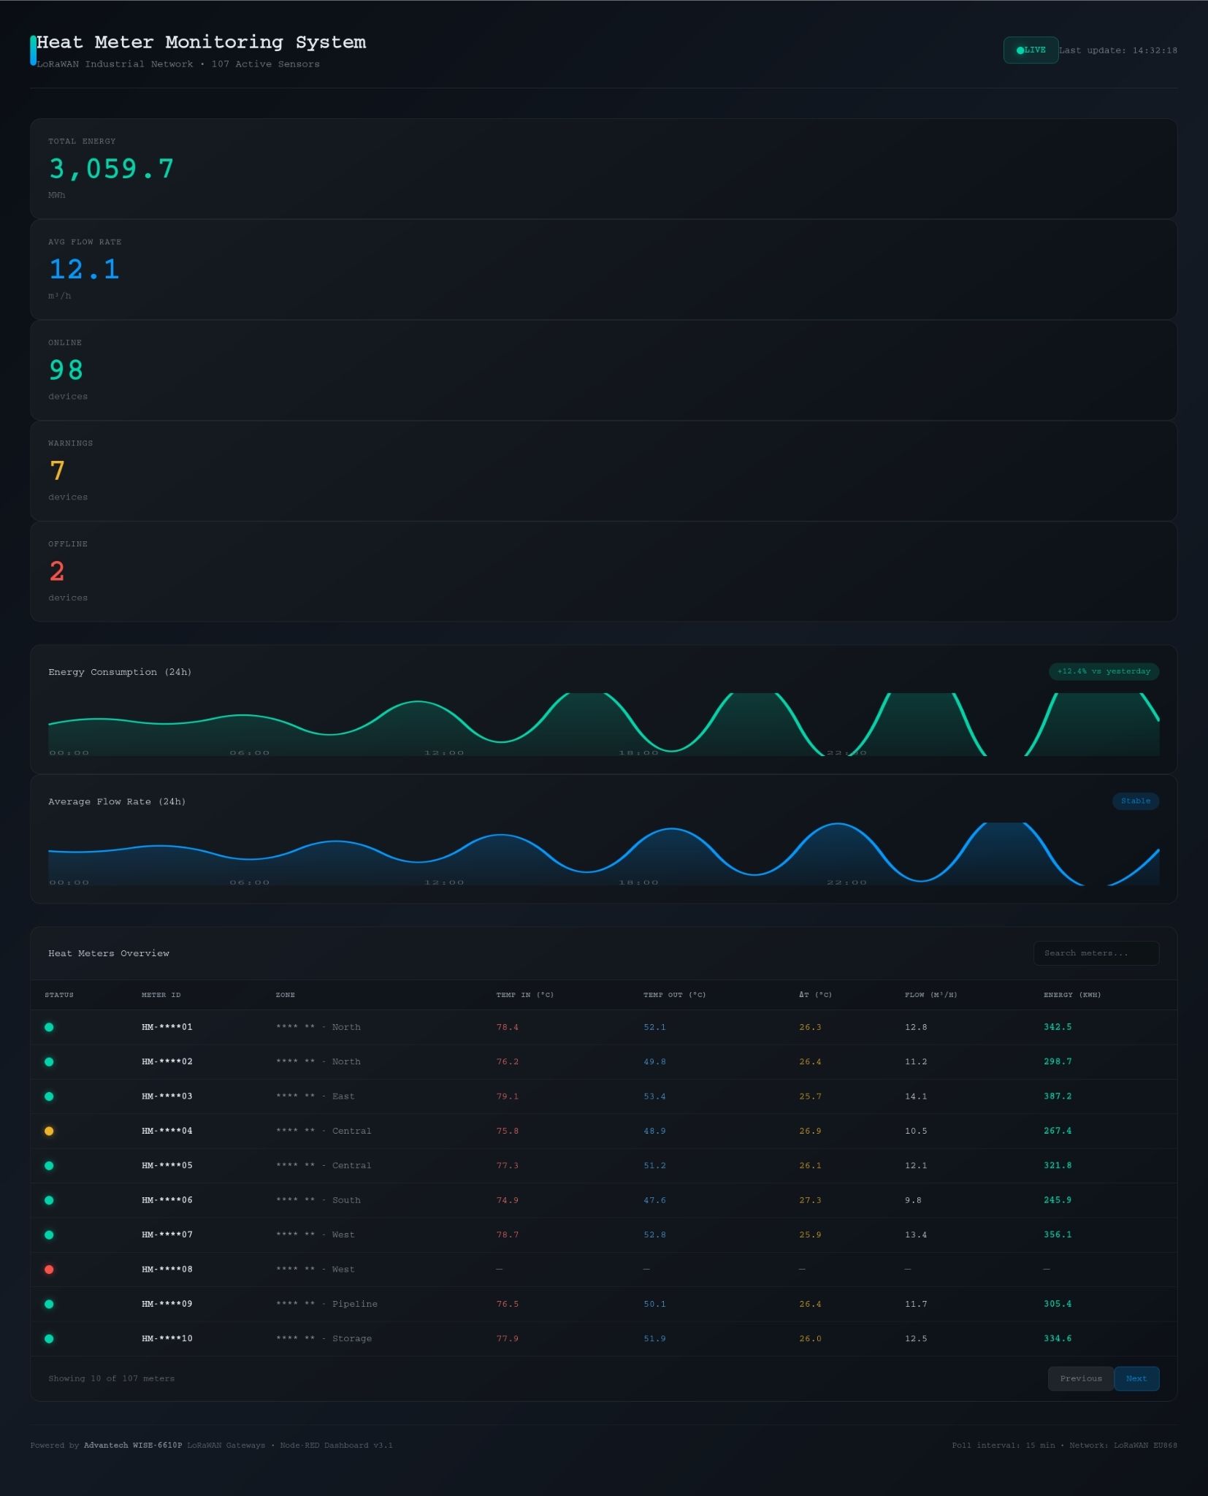
Task: Open the Online 98 devices card
Action: (x=603, y=370)
